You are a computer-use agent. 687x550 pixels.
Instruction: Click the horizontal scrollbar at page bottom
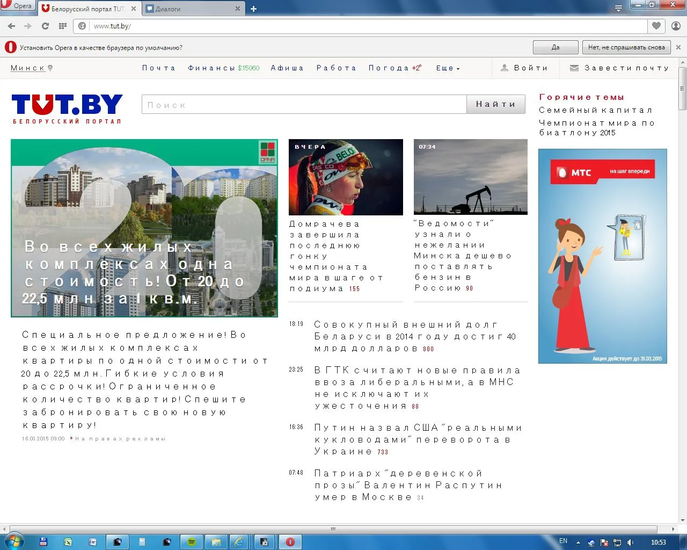334,529
